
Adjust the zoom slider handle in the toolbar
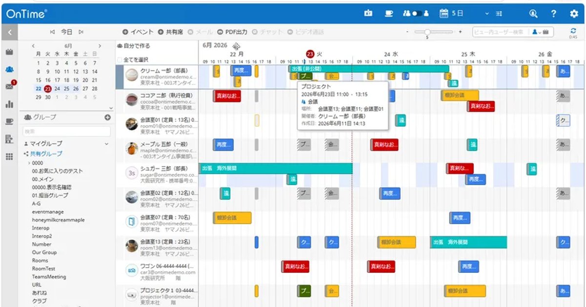click(427, 32)
